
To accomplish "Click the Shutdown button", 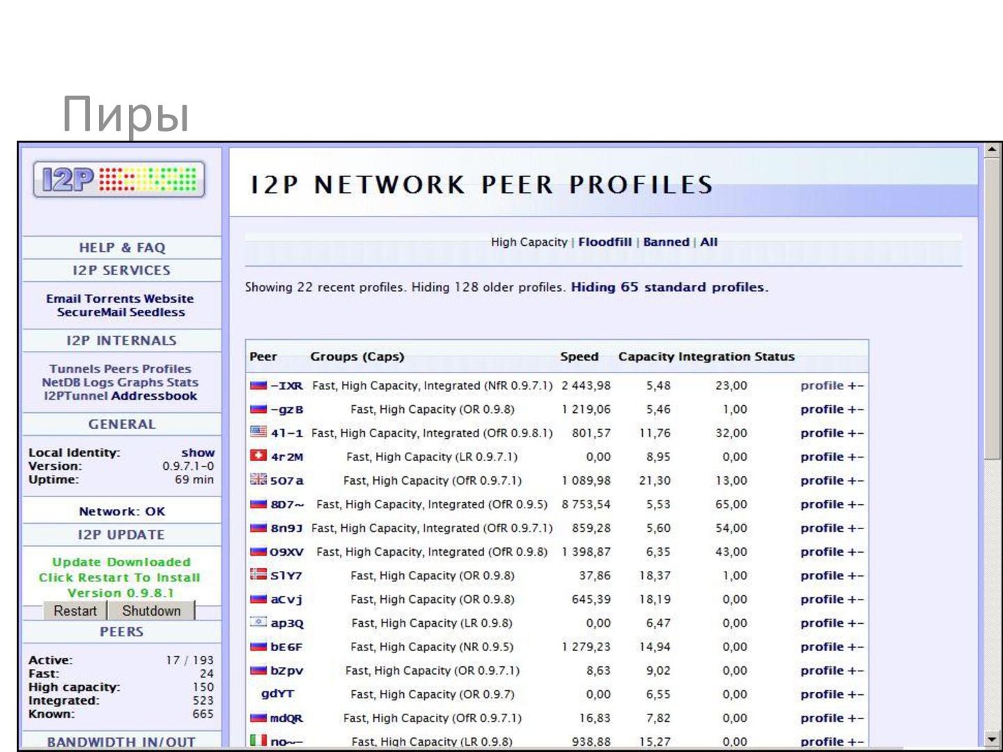I will (x=151, y=611).
